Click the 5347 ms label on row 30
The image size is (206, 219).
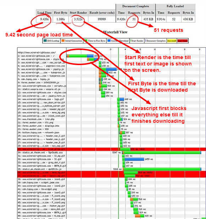click(x=116, y=152)
